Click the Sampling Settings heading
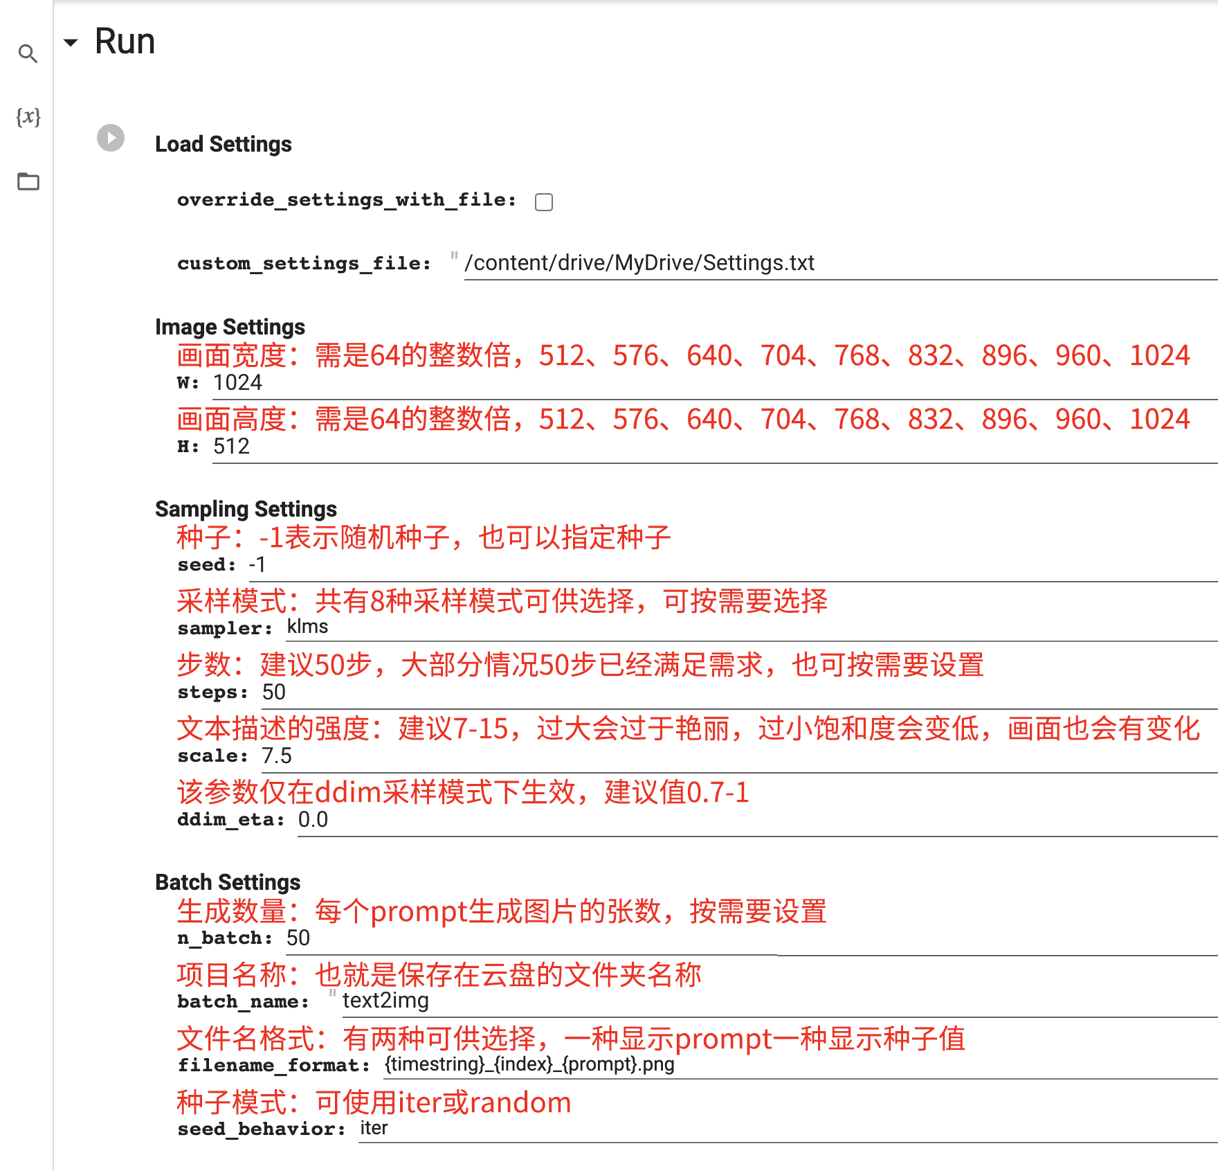Image resolution: width=1218 pixels, height=1171 pixels. [x=246, y=509]
